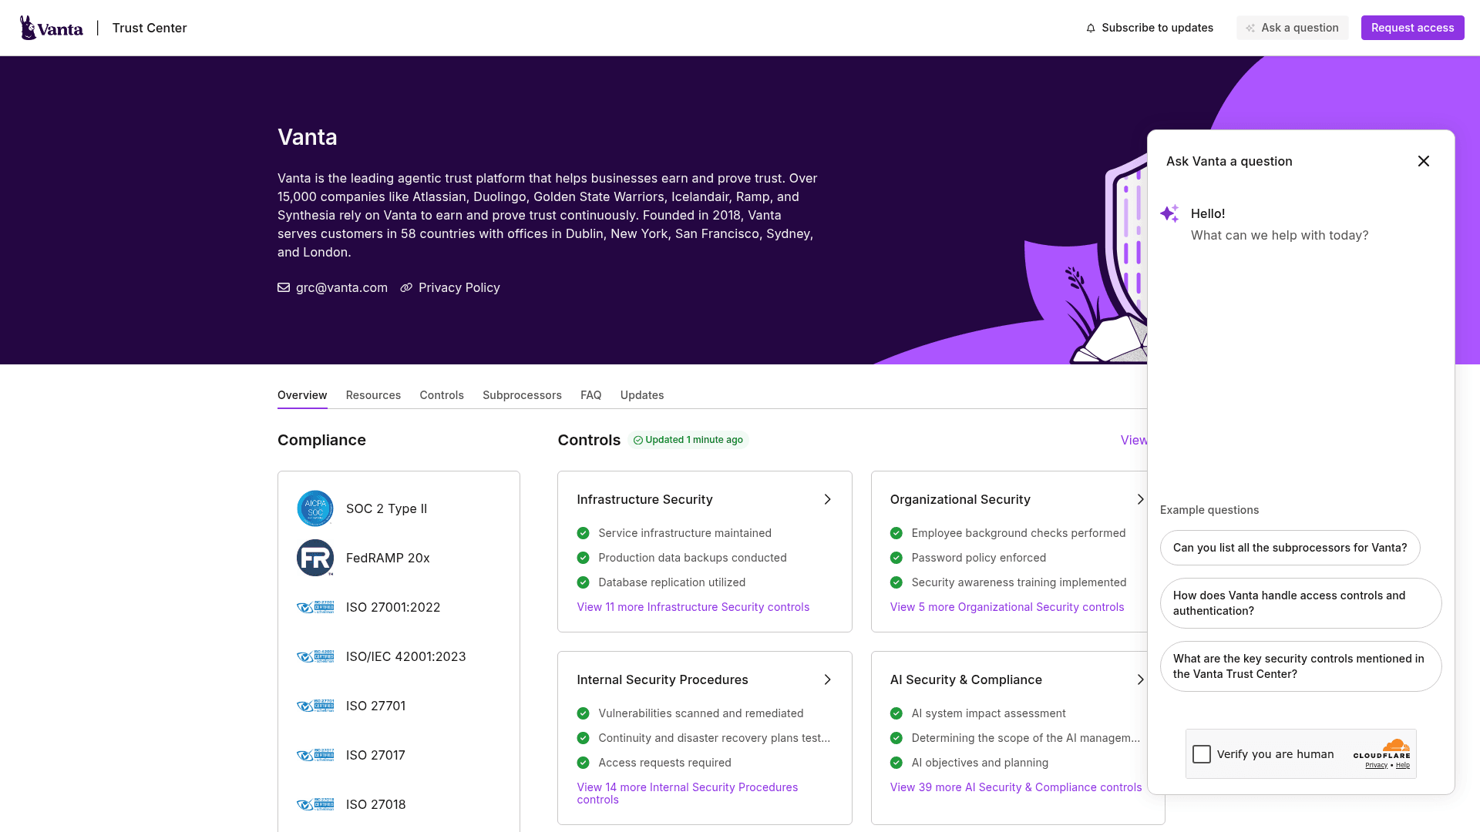Image resolution: width=1480 pixels, height=832 pixels.
Task: Click the envelope icon next to grc@vanta.com
Action: coord(284,287)
